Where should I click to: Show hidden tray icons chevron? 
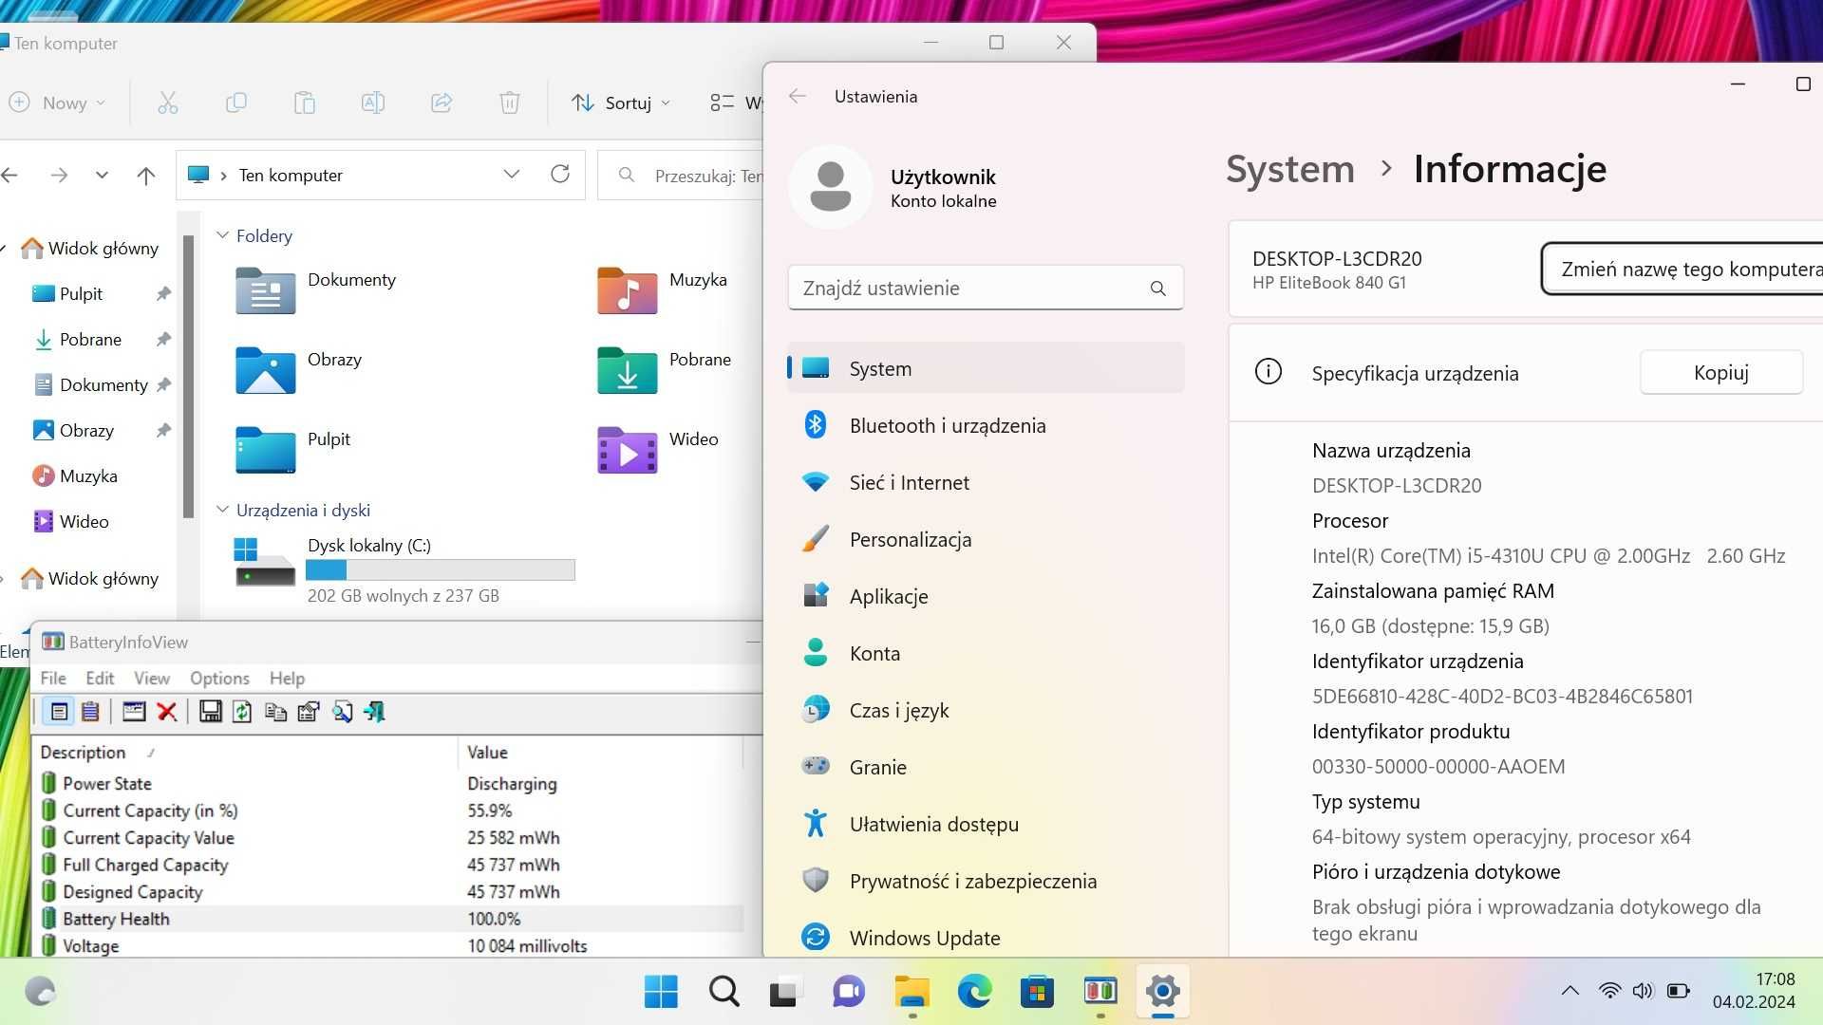[x=1570, y=991]
